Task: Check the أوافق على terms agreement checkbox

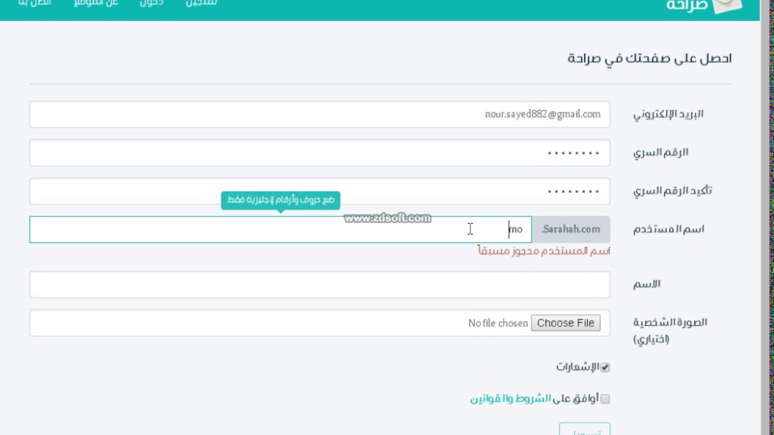Action: coord(605,399)
